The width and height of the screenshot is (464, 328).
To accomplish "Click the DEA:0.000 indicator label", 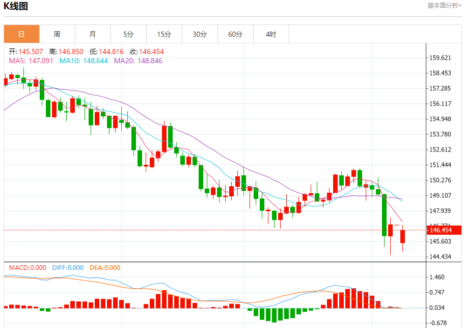I will pyautogui.click(x=105, y=268).
